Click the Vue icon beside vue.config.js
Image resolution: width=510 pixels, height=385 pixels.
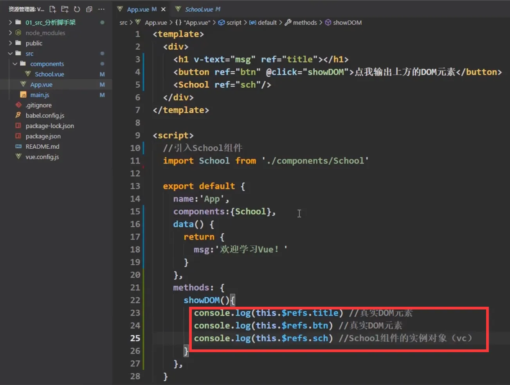tap(18, 157)
